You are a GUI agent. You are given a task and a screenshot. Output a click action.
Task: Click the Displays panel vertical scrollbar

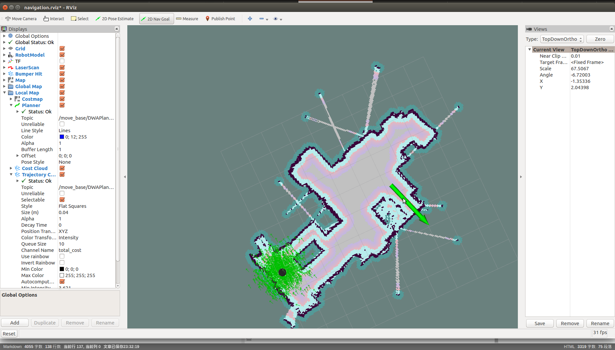118,149
